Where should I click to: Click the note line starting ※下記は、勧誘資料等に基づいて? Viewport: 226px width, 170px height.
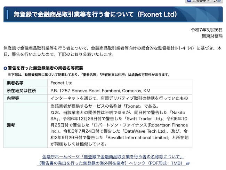pos(89,75)
